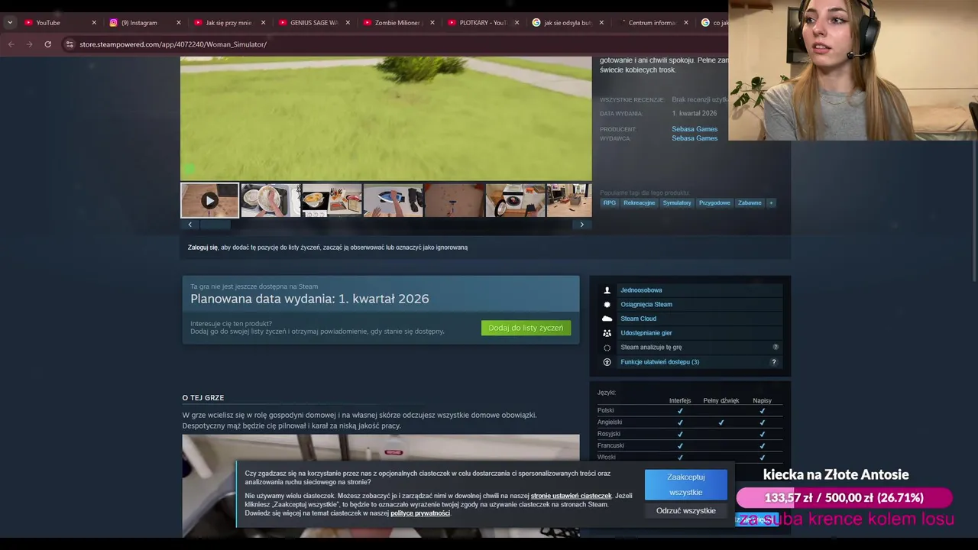978x550 pixels.
Task: Click the O TEJ GRZE heading
Action: (203, 398)
